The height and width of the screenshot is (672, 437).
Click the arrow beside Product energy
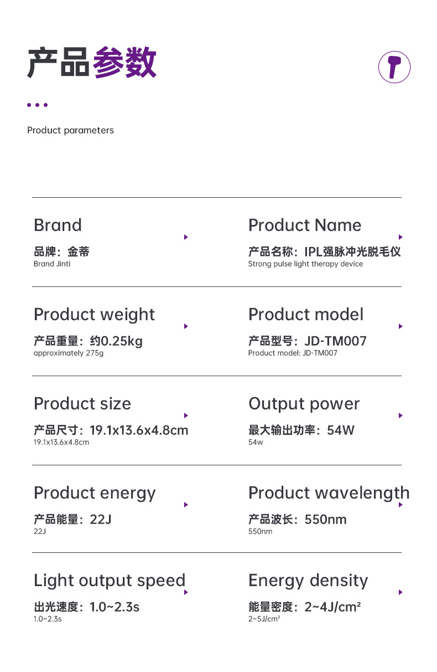(x=186, y=505)
